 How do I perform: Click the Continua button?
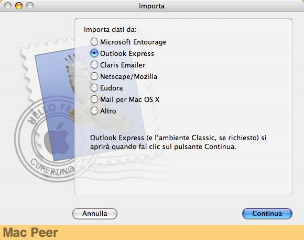tap(267, 213)
